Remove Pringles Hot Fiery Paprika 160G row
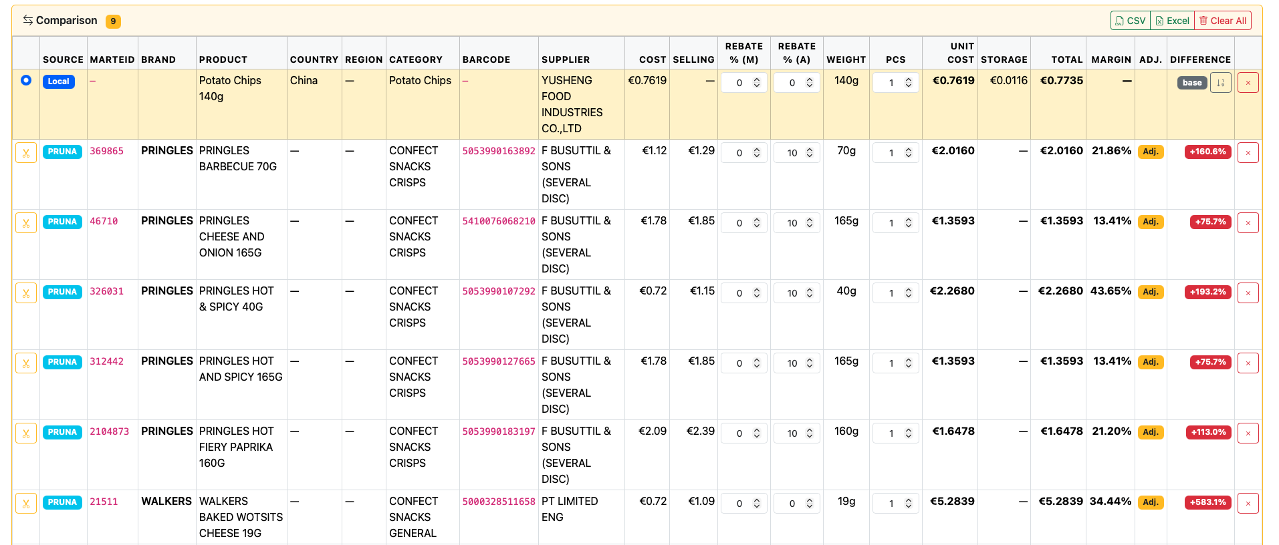1279x545 pixels. click(1248, 433)
